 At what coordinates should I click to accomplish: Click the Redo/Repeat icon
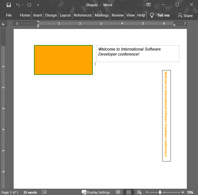pyautogui.click(x=29, y=5)
